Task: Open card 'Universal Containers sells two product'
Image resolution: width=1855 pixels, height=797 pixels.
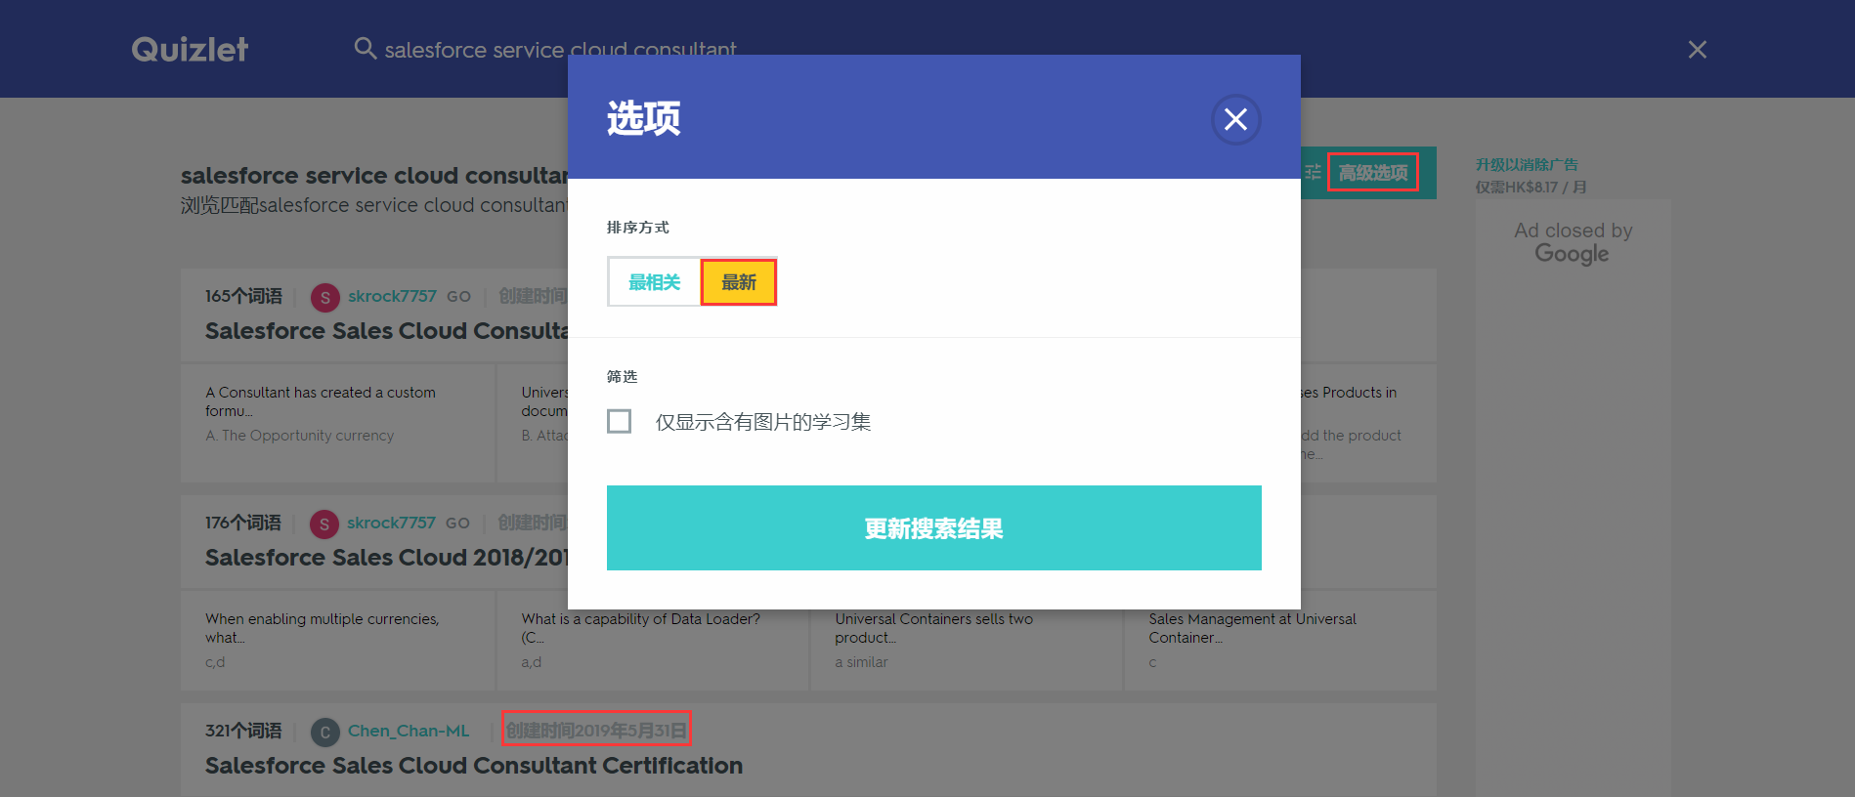Action: coord(967,641)
